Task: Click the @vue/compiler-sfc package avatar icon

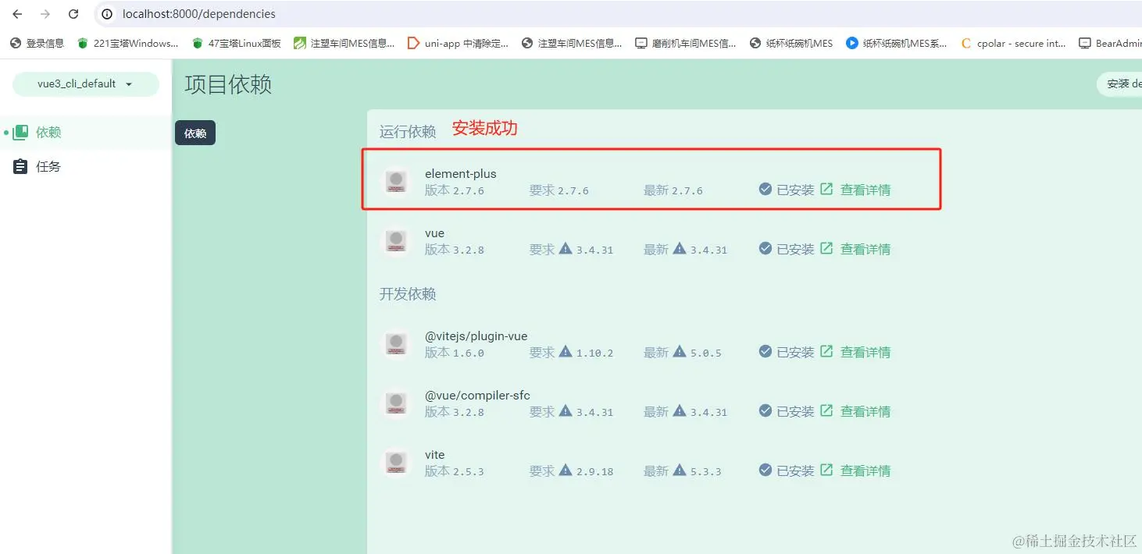Action: click(x=396, y=403)
